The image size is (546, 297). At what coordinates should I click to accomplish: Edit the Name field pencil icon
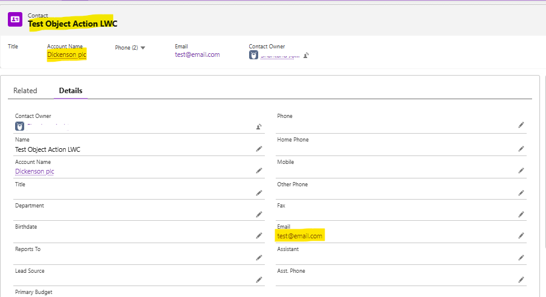(x=259, y=149)
